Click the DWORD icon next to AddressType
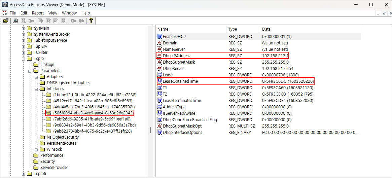392x178 pixels. (x=159, y=107)
